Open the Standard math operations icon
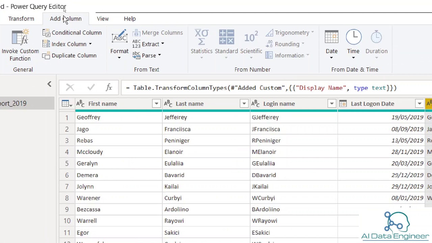 [226, 37]
